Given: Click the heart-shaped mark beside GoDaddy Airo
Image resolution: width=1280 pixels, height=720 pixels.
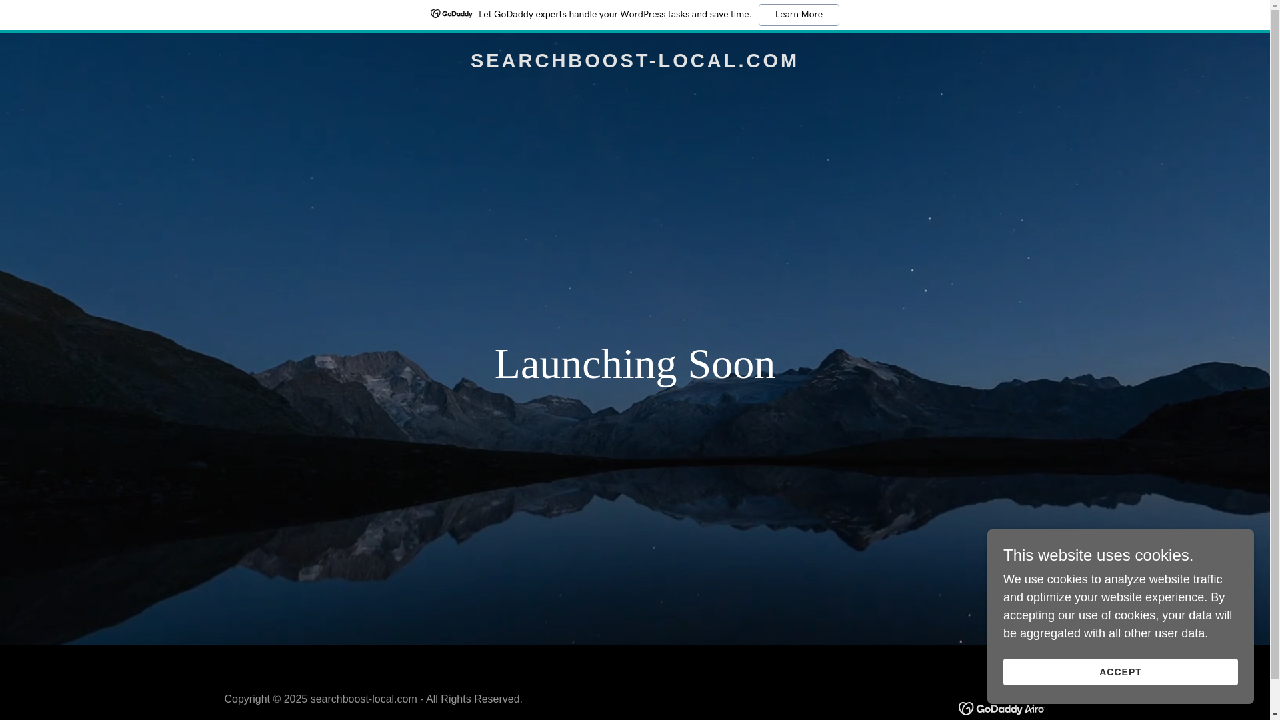Looking at the screenshot, I should (966, 709).
